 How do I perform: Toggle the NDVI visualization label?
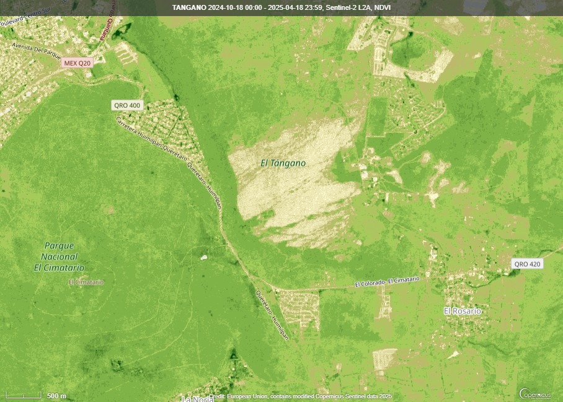click(384, 7)
